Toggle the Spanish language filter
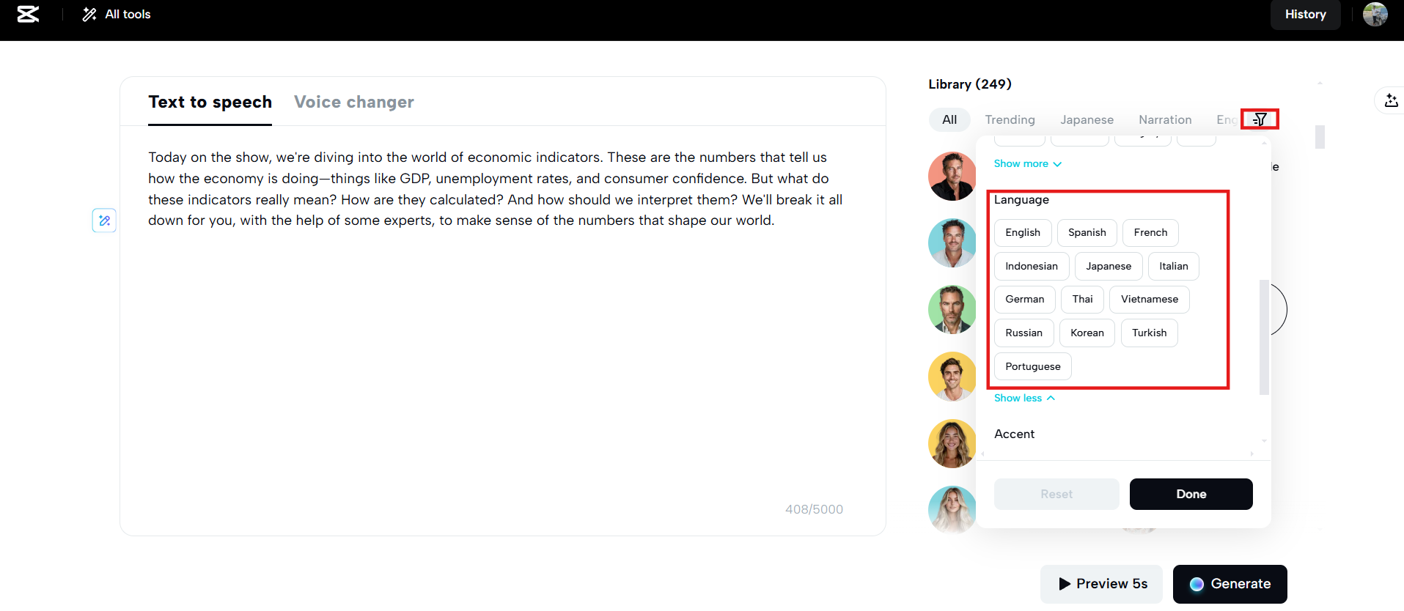The image size is (1404, 611). coord(1087,233)
